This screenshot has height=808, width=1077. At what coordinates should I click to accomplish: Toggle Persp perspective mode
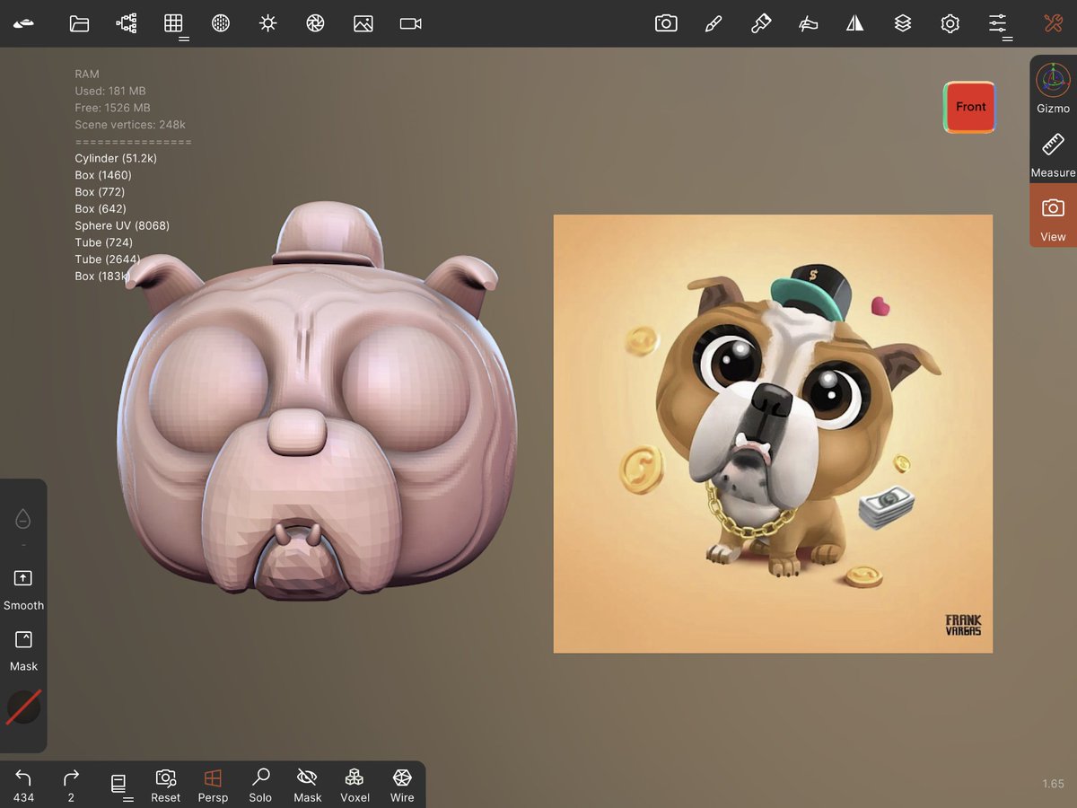213,785
